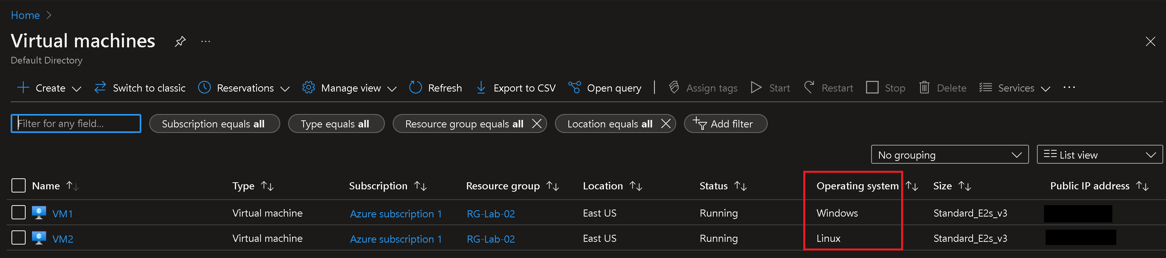Remove the Resource group filter
The width and height of the screenshot is (1166, 258).
click(x=536, y=123)
